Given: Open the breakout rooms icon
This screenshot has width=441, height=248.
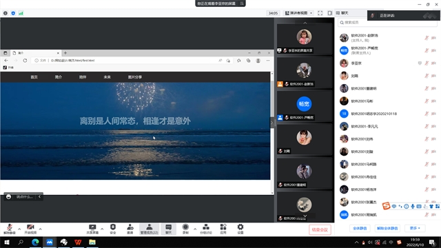Looking at the screenshot, I should (x=206, y=229).
